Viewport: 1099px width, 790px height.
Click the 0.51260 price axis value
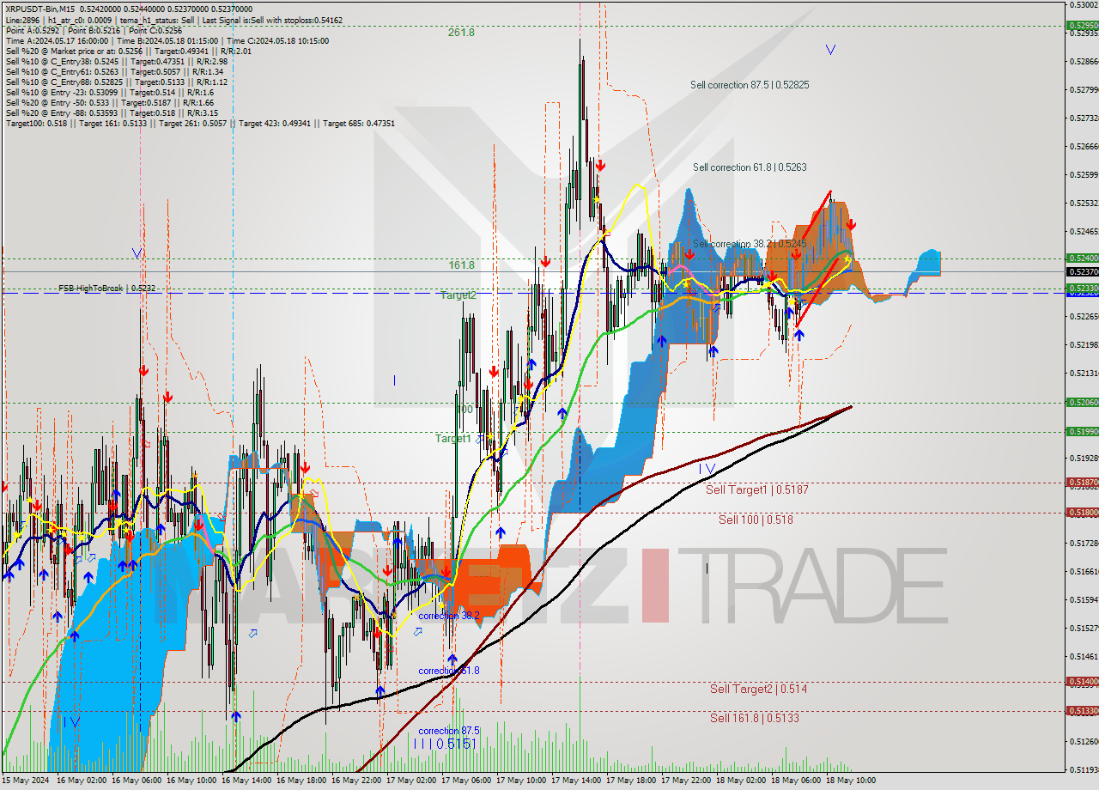1084,740
